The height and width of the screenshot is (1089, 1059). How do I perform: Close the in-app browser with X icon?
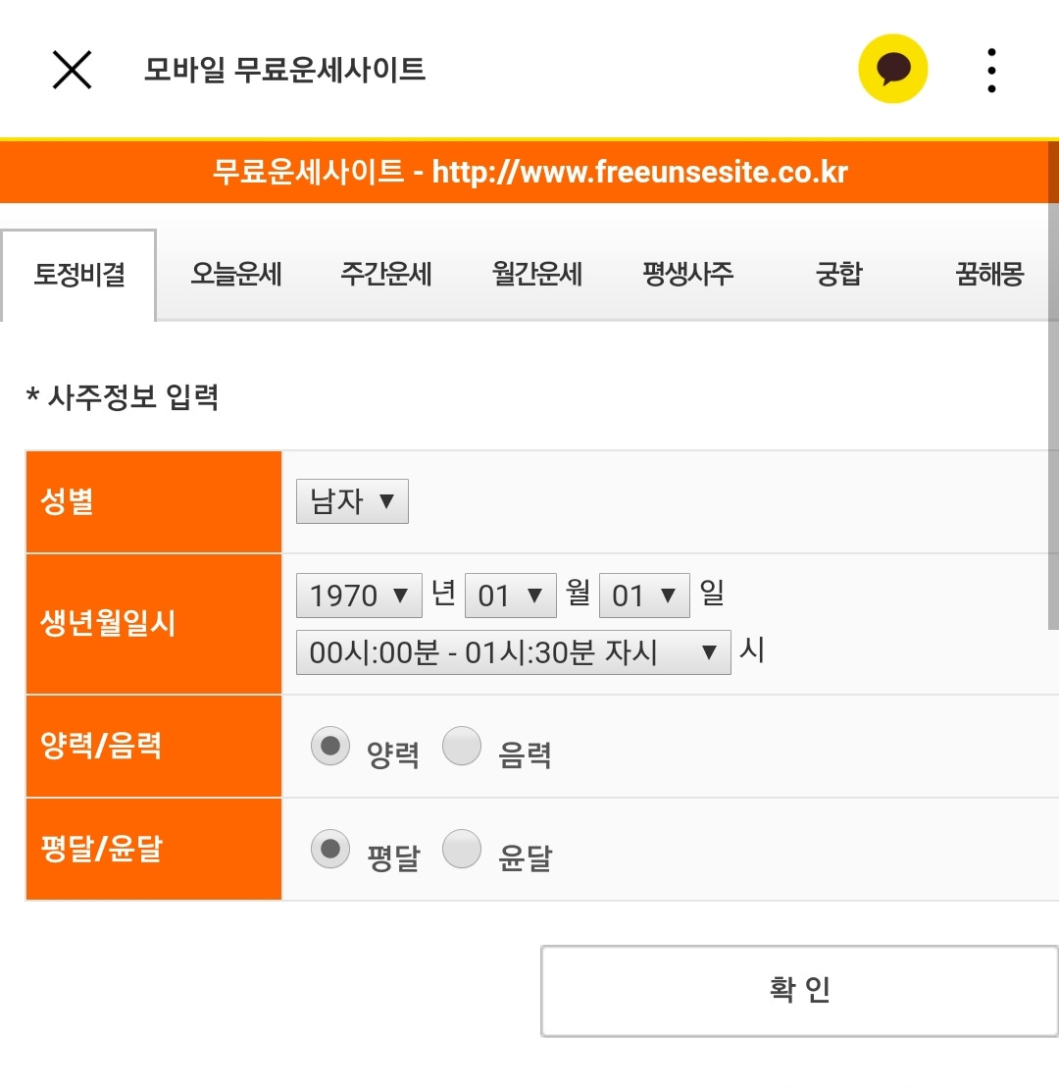click(73, 70)
